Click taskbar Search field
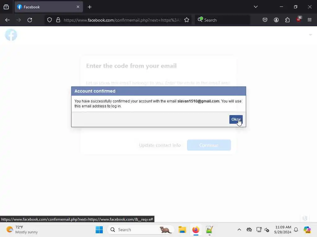The image size is (317, 237). 141,230
